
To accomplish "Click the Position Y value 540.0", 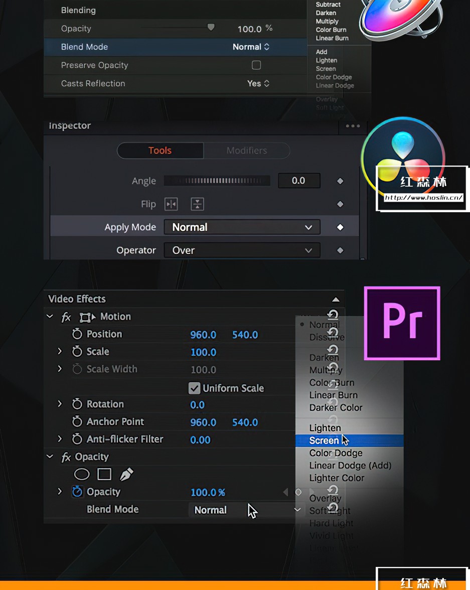I will pyautogui.click(x=245, y=335).
